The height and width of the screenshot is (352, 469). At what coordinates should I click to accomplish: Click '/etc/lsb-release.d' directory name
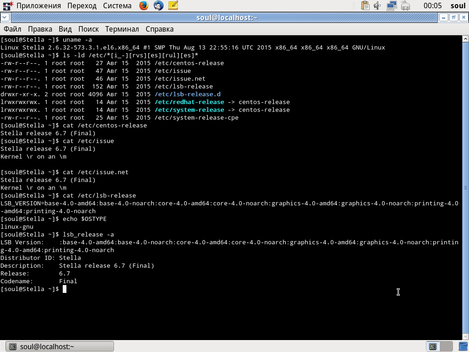coord(187,94)
